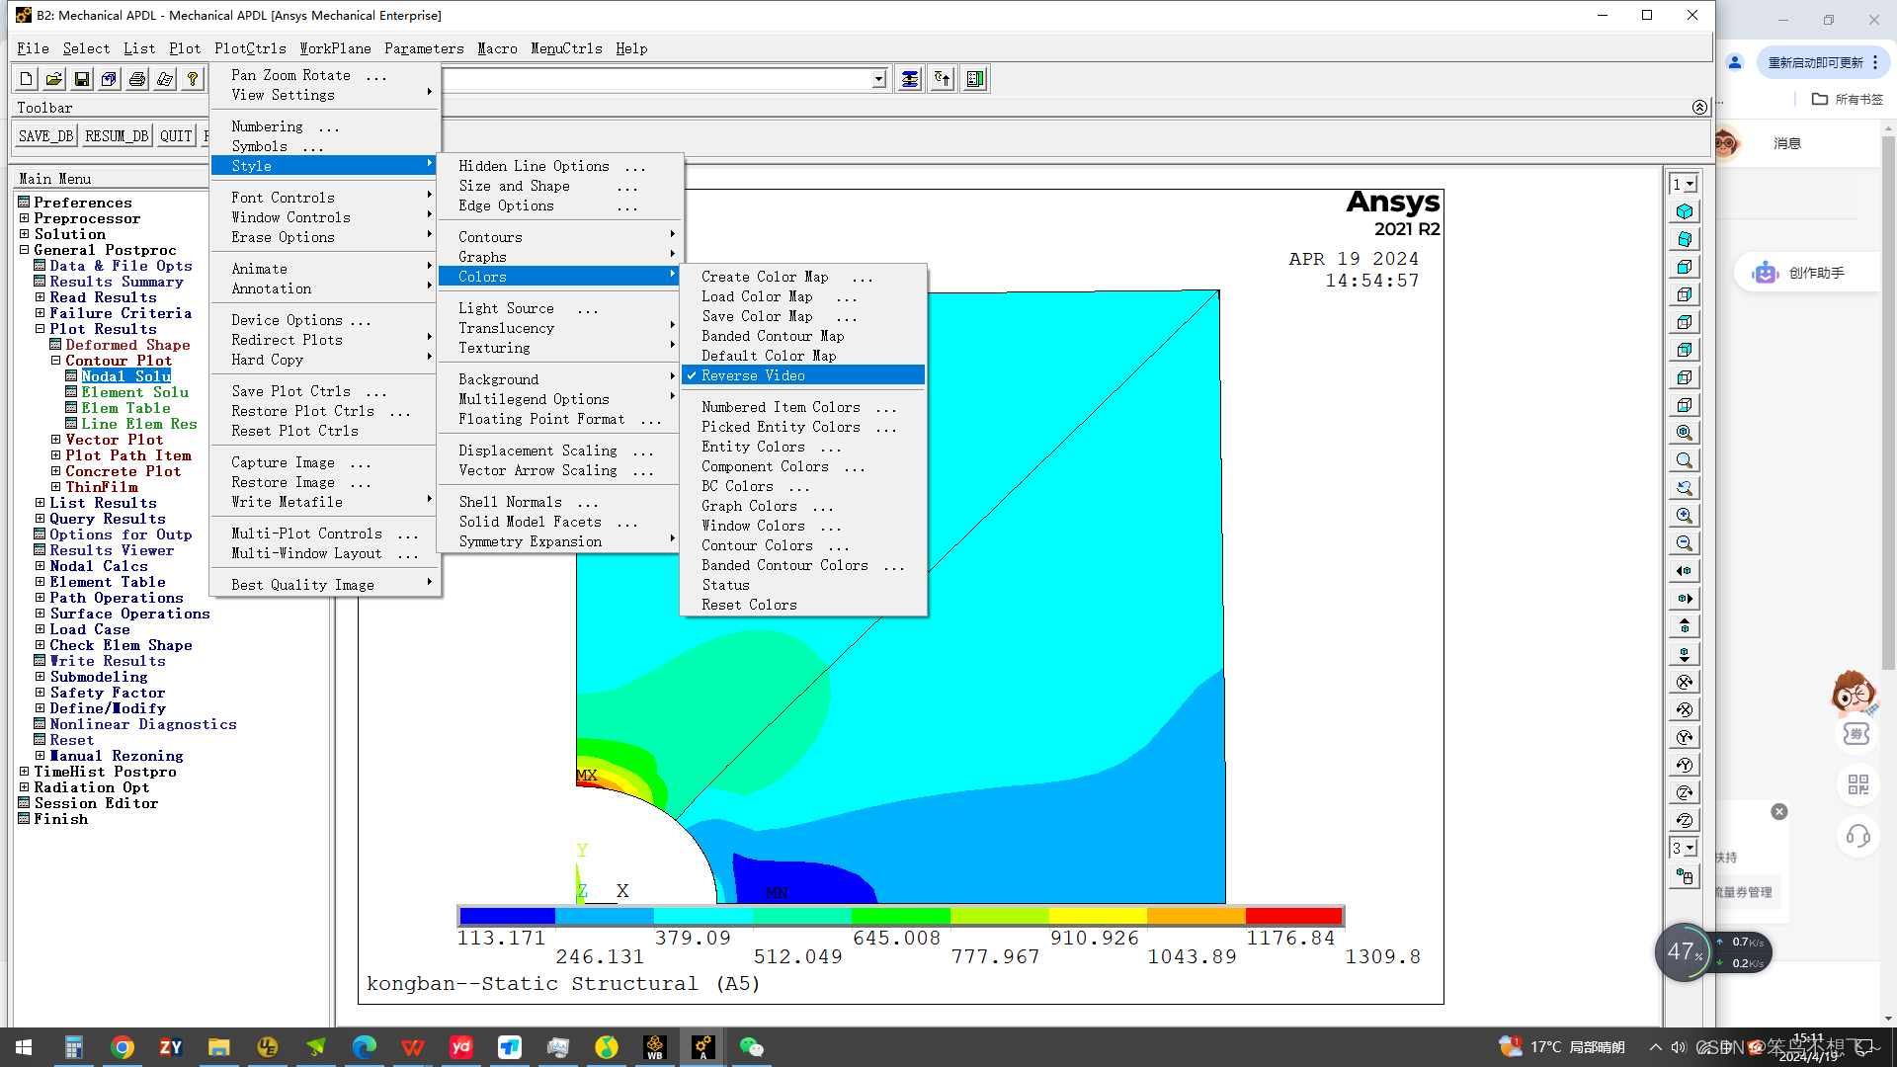1897x1067 pixels.
Task: Click the Save Analysis floppy disk icon
Action: point(82,79)
